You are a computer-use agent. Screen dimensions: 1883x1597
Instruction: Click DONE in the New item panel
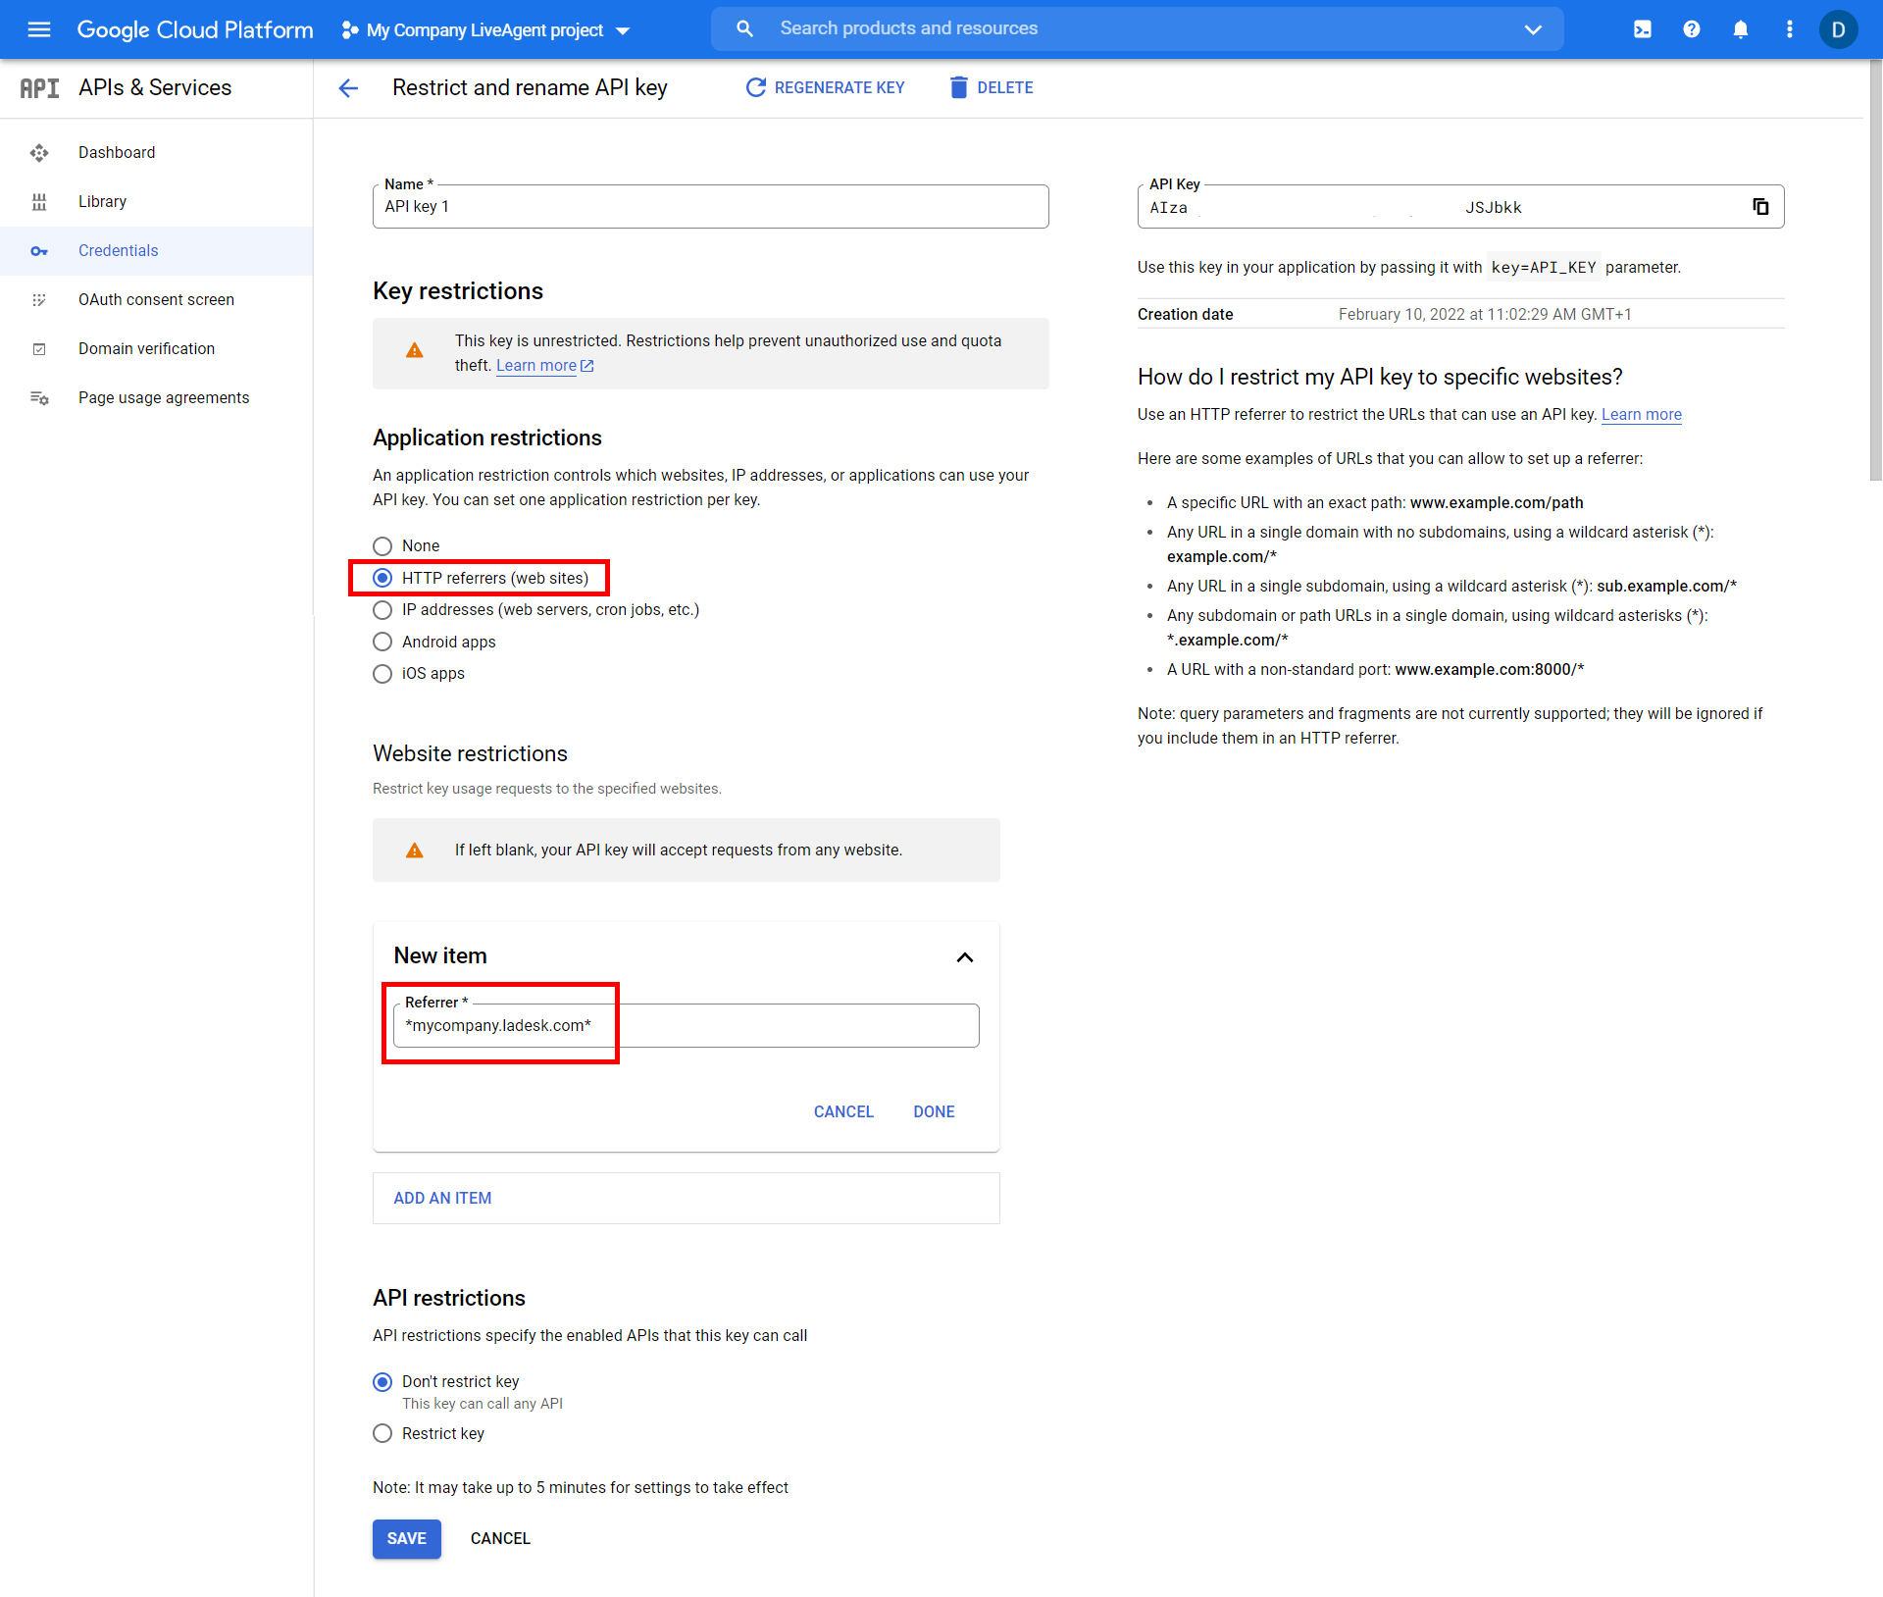point(934,1111)
